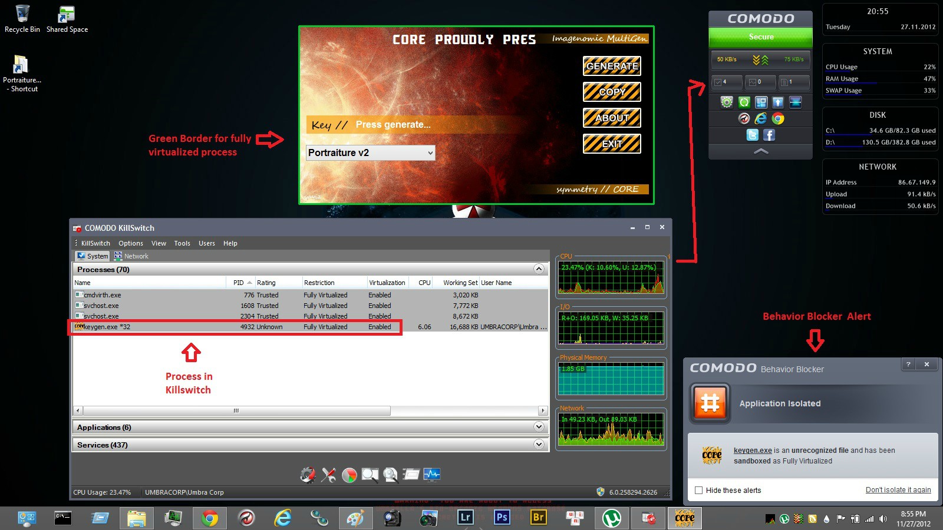Click the COPY button in keygen
943x530 pixels.
tap(612, 92)
